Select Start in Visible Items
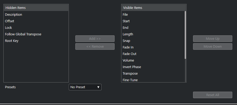237x105 pixels. pos(126,21)
